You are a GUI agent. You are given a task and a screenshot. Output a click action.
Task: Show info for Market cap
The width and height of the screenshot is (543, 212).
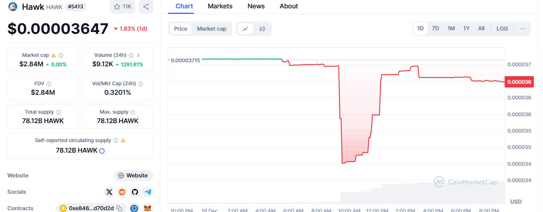[x=61, y=55]
